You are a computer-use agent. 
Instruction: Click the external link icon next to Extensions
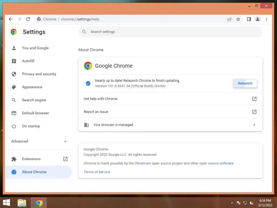point(65,159)
